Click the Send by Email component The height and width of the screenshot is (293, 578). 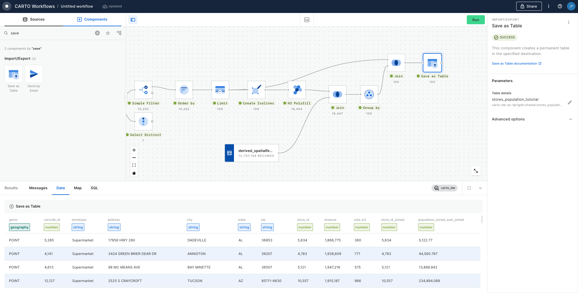pos(34,74)
